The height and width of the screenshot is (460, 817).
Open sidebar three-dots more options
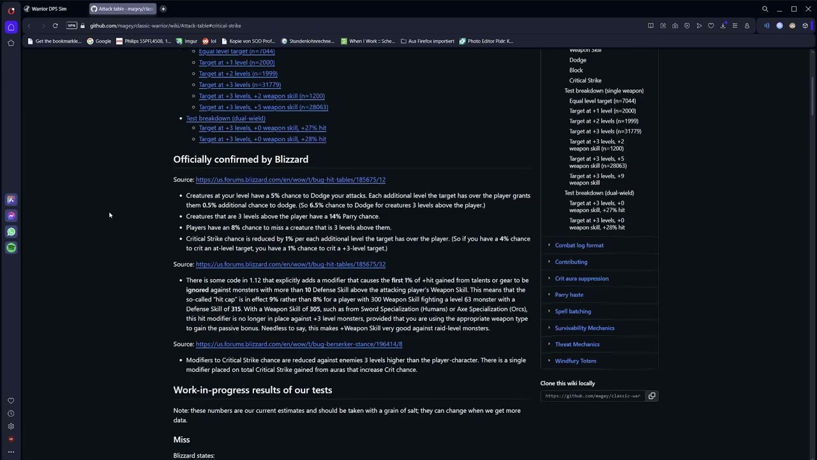tap(11, 452)
